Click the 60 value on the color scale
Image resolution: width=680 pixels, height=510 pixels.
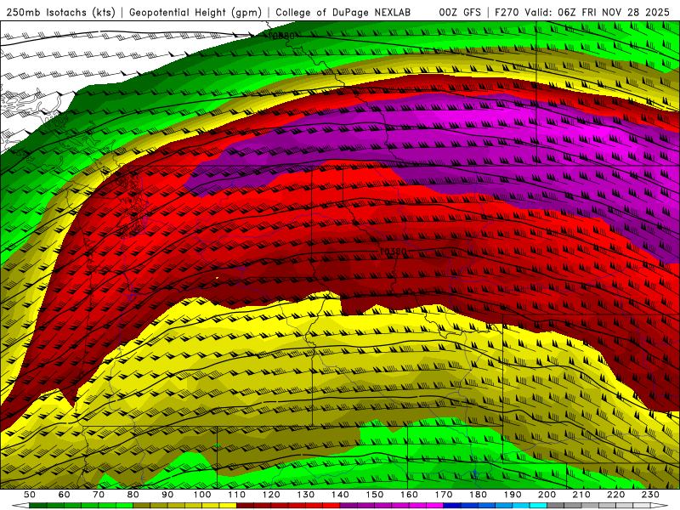click(64, 495)
